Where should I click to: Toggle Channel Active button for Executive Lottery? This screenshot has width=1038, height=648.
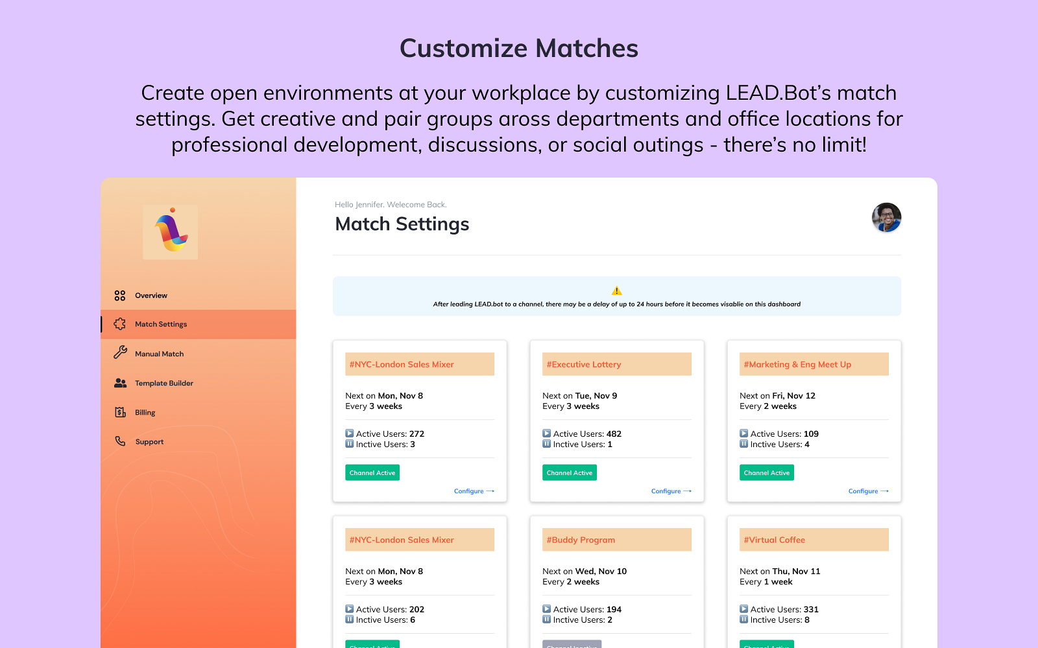(x=570, y=473)
